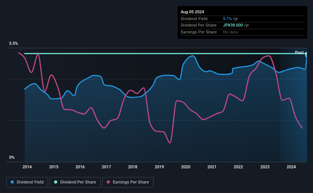Click the blue Dividend Yield legend dot

pyautogui.click(x=12, y=182)
